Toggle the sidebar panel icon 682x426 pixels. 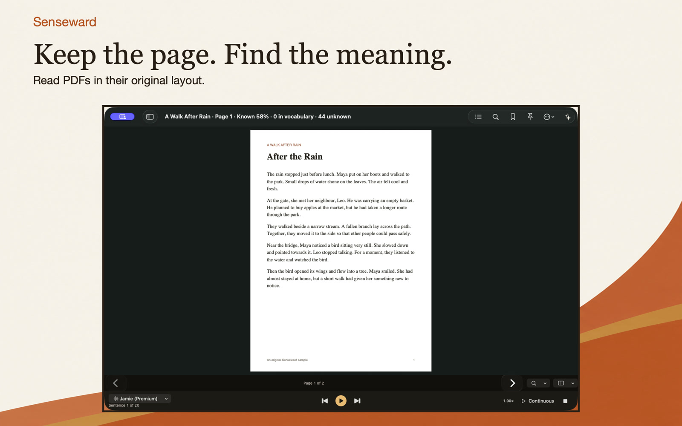pyautogui.click(x=150, y=117)
